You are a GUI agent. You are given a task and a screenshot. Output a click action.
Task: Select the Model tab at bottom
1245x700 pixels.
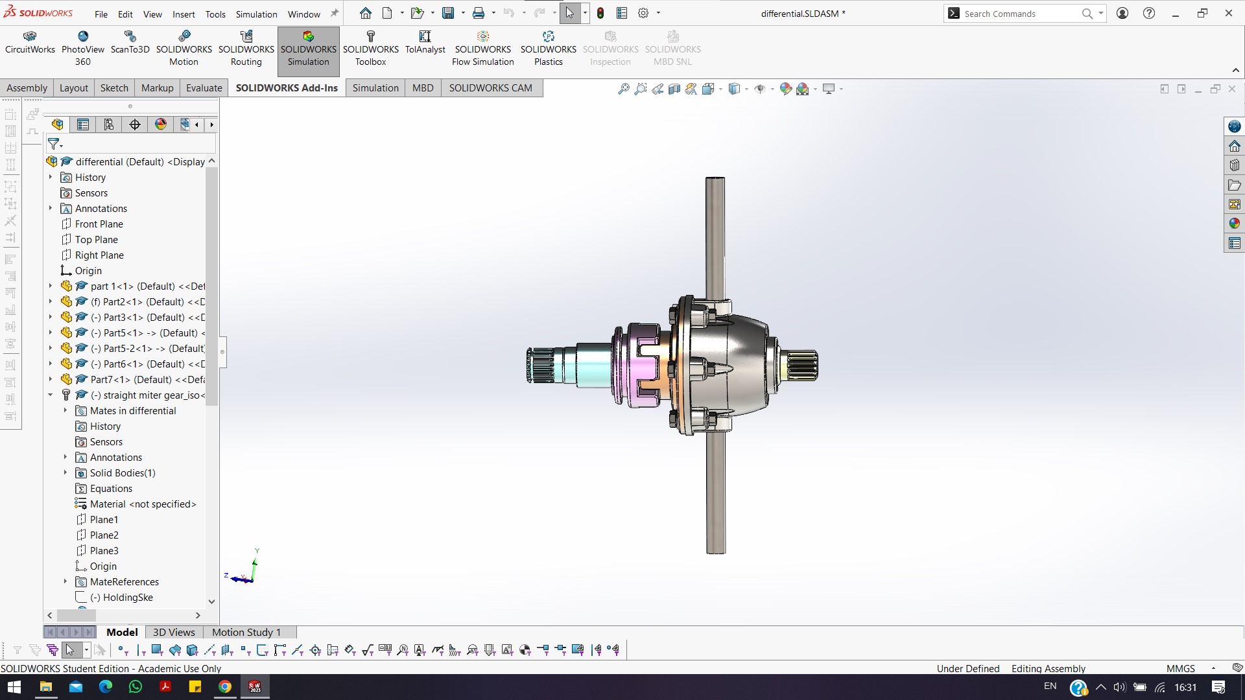coord(122,633)
